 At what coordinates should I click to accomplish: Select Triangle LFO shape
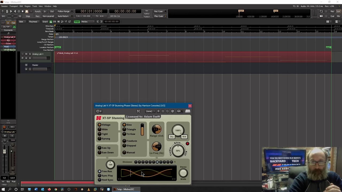click(x=129, y=129)
